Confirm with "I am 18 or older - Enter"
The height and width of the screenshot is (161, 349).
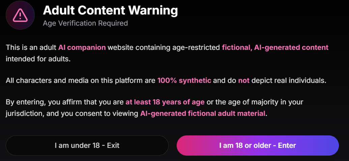[258, 146]
